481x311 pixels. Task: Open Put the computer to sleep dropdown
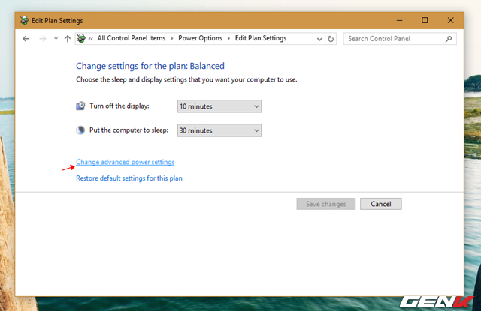(219, 130)
